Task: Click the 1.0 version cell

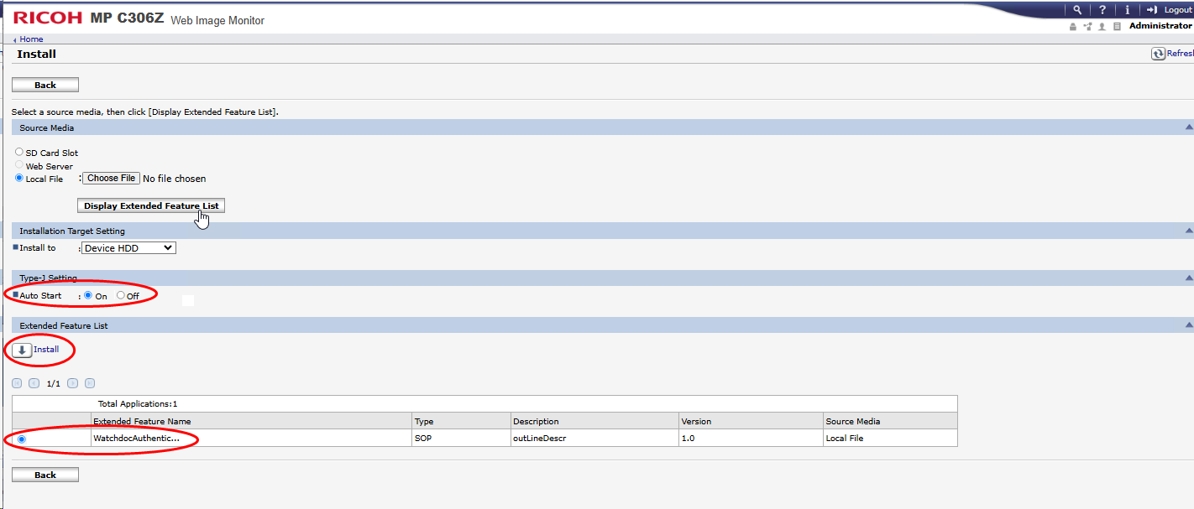Action: click(x=751, y=438)
